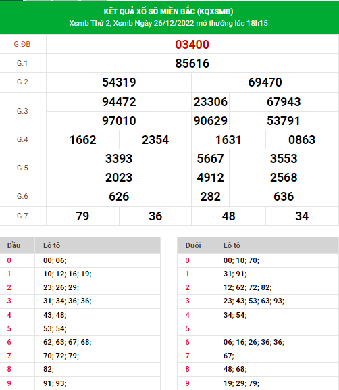
Task: Select G.4 number 2354
Action: coord(155,140)
